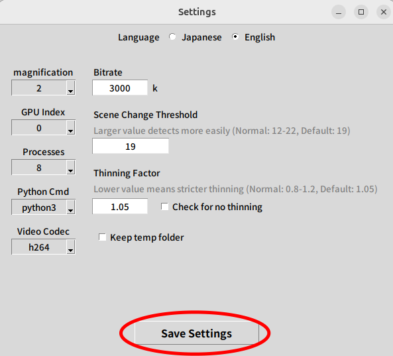393x356 pixels.
Task: Focus the Bitrate input field
Action: (x=120, y=88)
